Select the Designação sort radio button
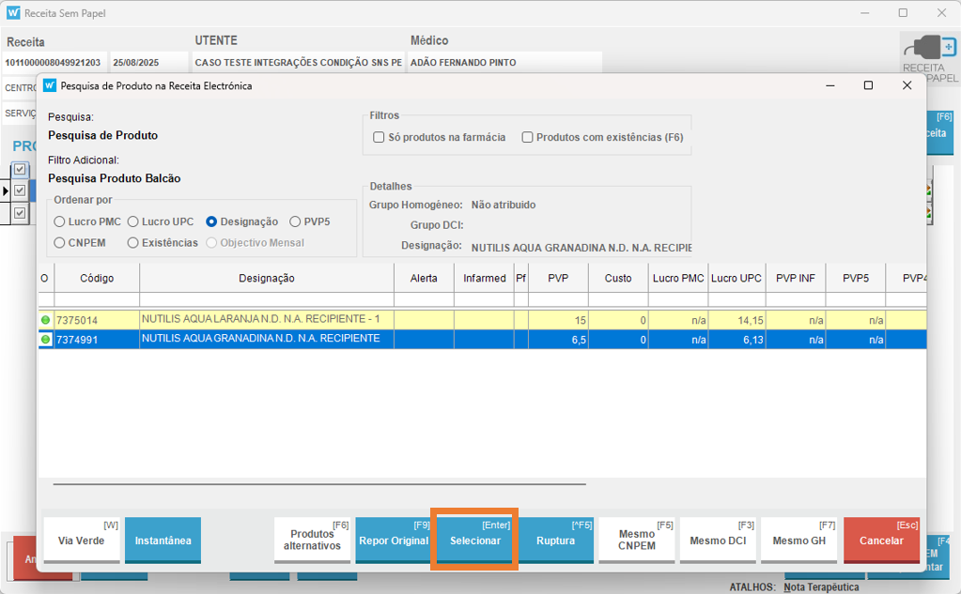This screenshot has width=961, height=594. tap(211, 221)
